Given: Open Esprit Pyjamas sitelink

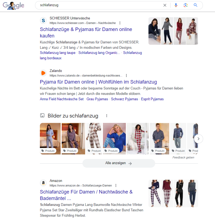Looking at the screenshot, I should tap(152, 99).
